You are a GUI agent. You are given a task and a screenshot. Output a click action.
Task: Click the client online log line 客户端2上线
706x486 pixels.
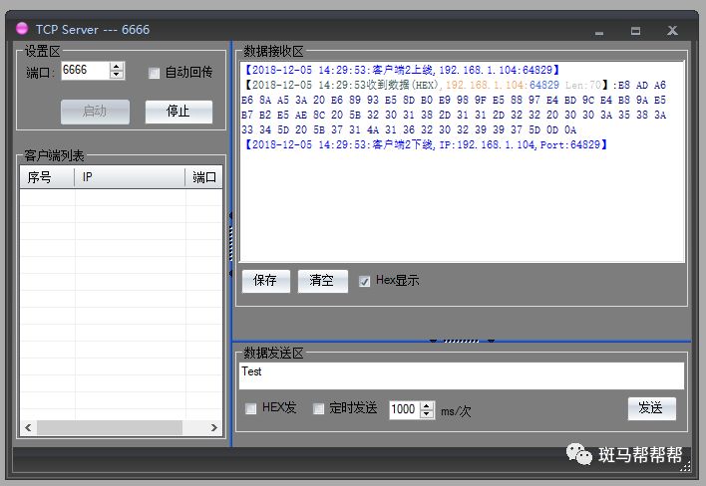pyautogui.click(x=401, y=70)
